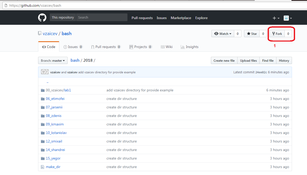The height and width of the screenshot is (175, 307).
Task: Go to parent directory via .. link
Action: click(47, 82)
